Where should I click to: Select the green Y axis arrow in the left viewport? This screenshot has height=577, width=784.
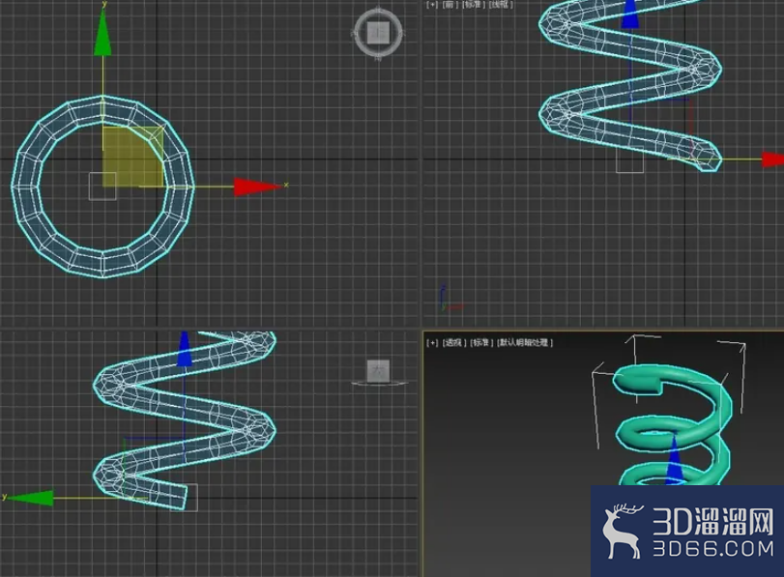[x=30, y=498]
